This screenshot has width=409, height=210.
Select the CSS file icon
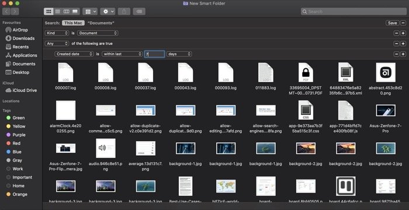click(x=306, y=110)
